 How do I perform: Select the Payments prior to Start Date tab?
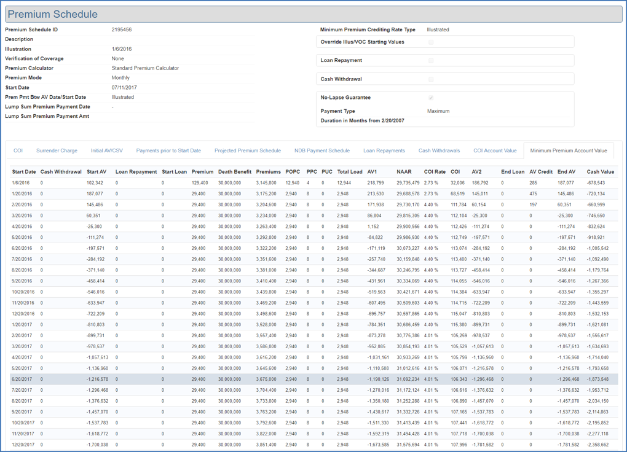point(168,150)
